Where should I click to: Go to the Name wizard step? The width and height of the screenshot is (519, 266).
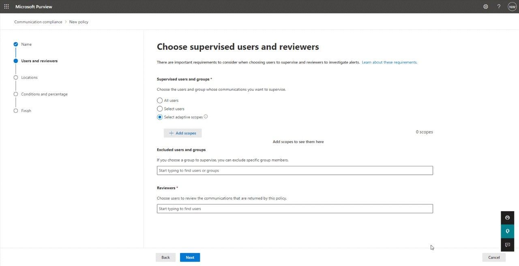pos(26,44)
